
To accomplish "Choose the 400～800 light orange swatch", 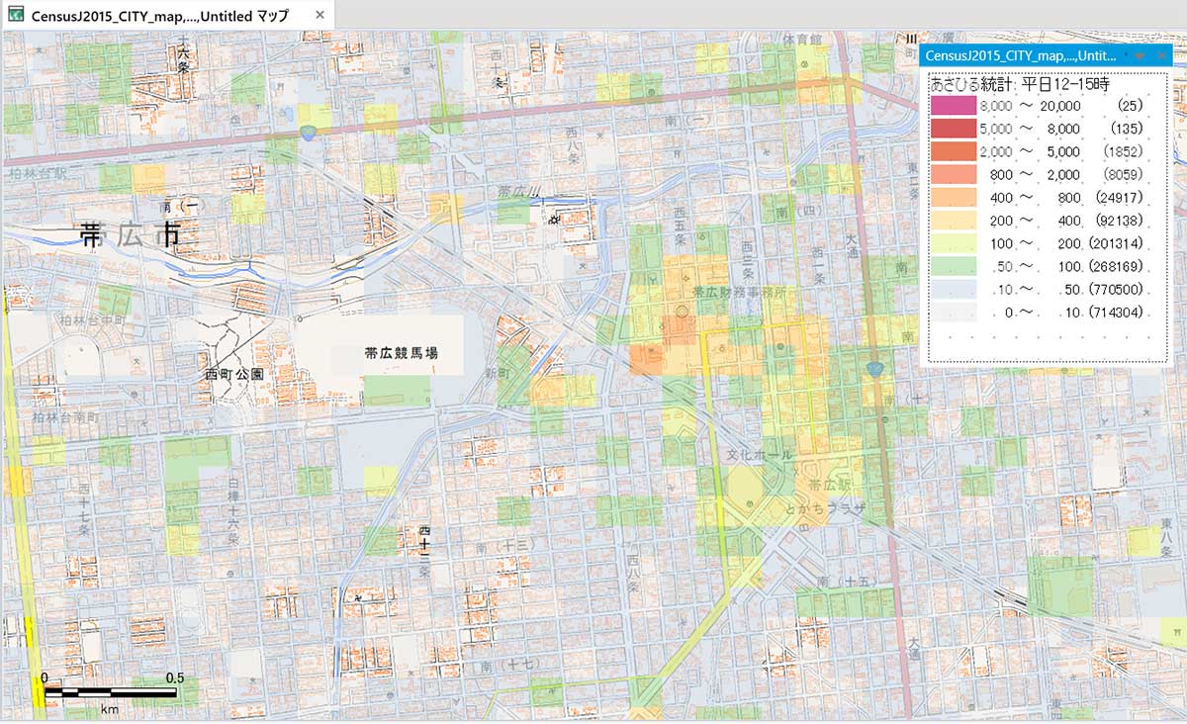I will coord(950,197).
